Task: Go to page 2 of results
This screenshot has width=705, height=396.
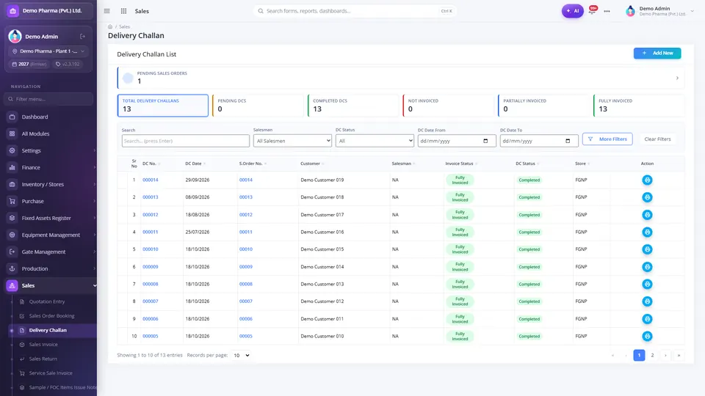Action: (x=652, y=355)
